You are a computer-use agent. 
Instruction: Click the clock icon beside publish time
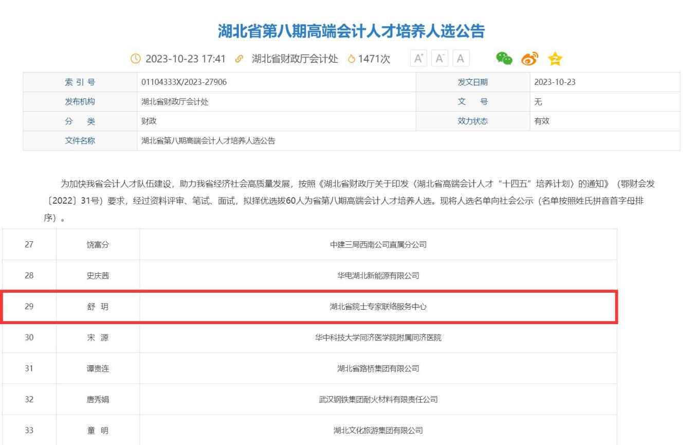(136, 59)
